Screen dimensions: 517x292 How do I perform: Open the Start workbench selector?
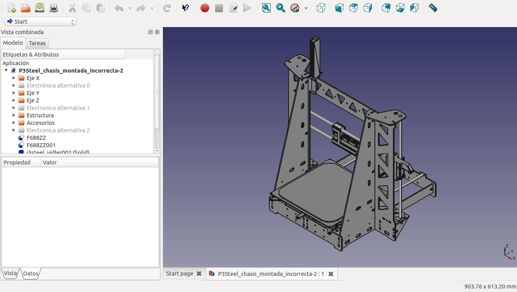(40, 22)
